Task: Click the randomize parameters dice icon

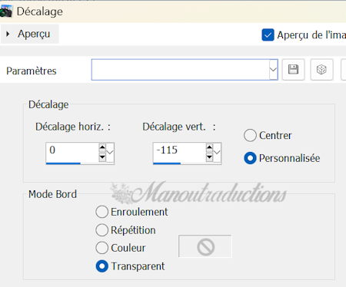Action: tap(321, 70)
